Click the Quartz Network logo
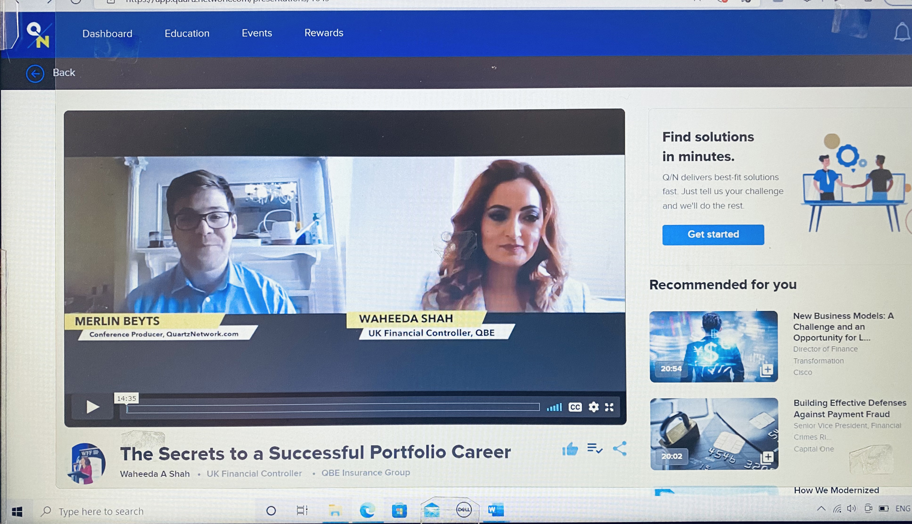 (x=38, y=35)
